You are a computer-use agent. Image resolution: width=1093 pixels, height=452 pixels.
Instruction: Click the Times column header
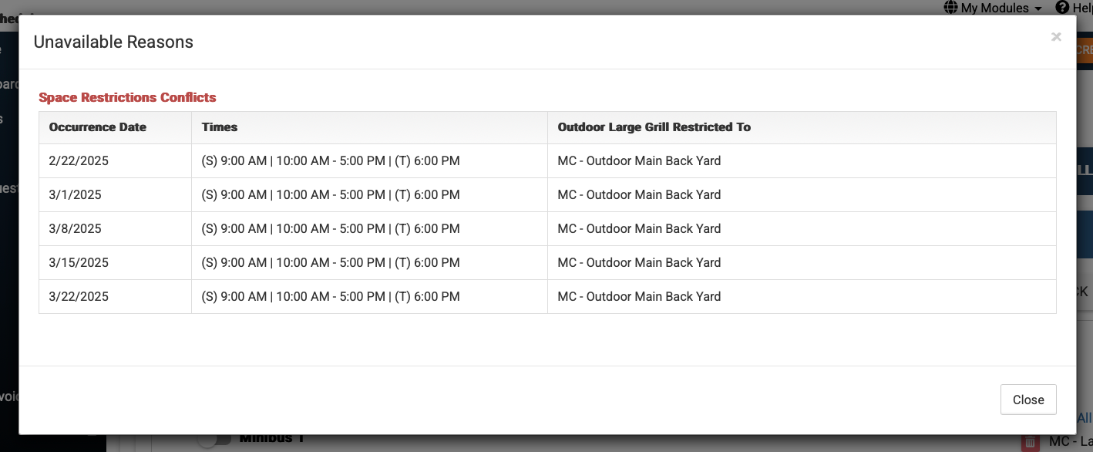pyautogui.click(x=220, y=127)
